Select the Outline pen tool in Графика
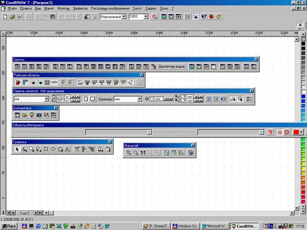Image resolution: width=307 pixels, height=230 pixels. tap(100, 149)
